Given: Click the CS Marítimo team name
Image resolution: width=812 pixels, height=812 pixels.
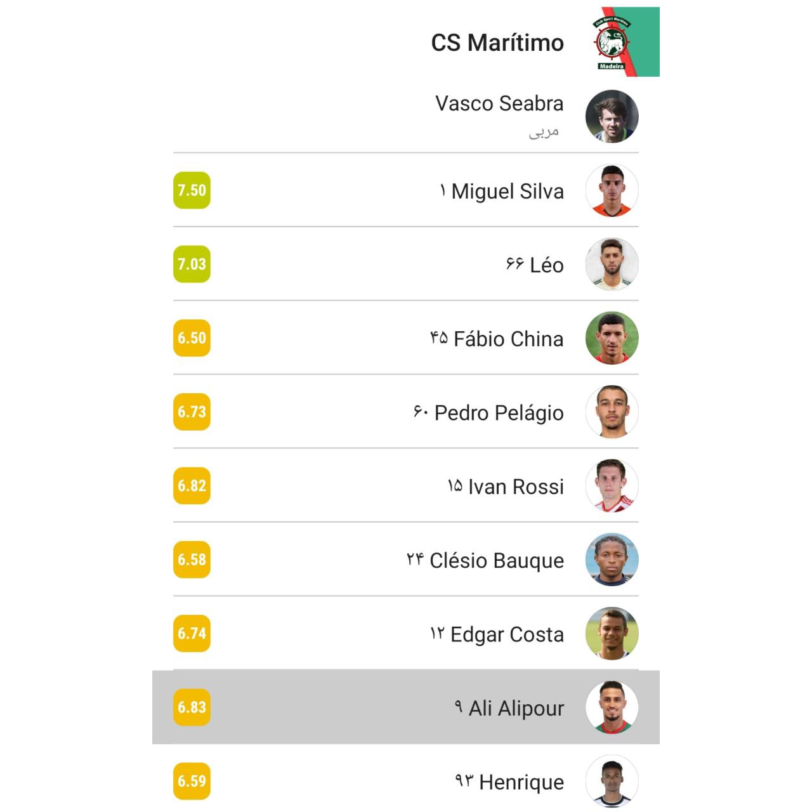Looking at the screenshot, I should (497, 43).
